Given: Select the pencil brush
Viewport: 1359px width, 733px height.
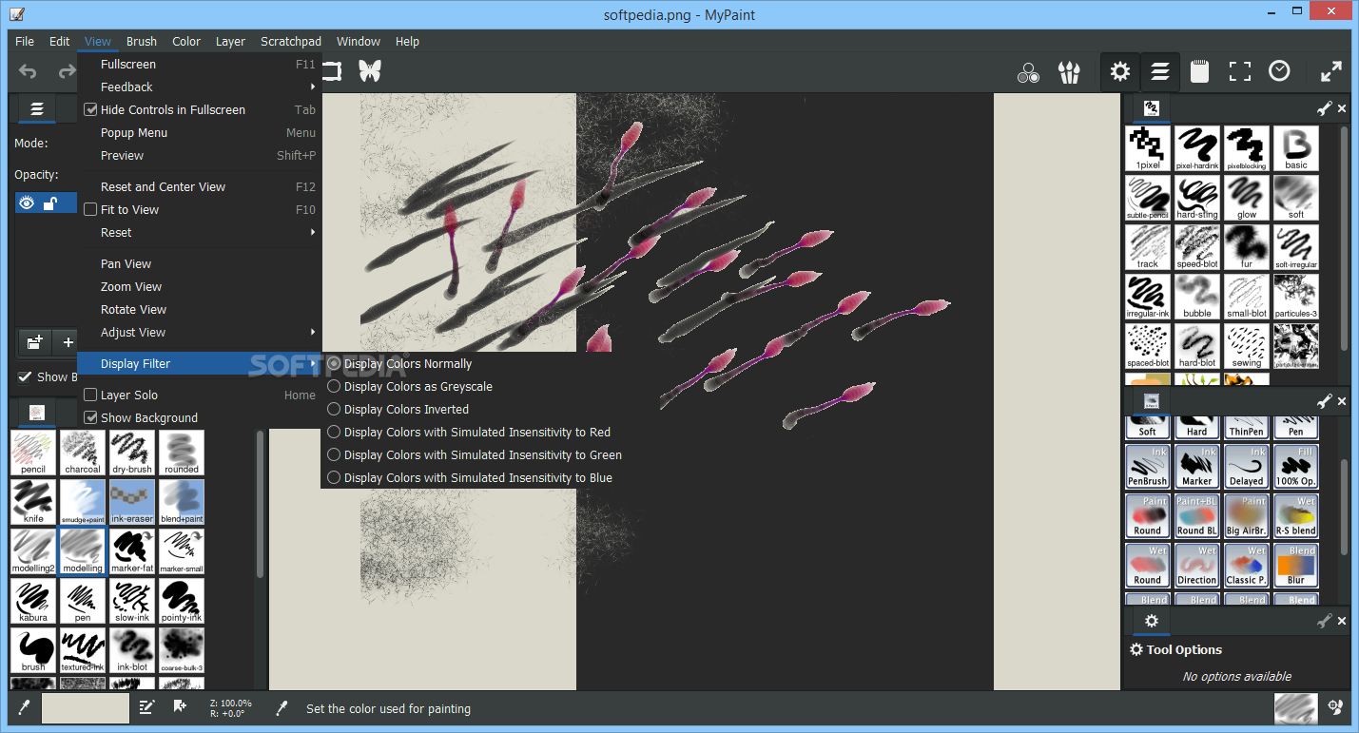Looking at the screenshot, I should 33,453.
